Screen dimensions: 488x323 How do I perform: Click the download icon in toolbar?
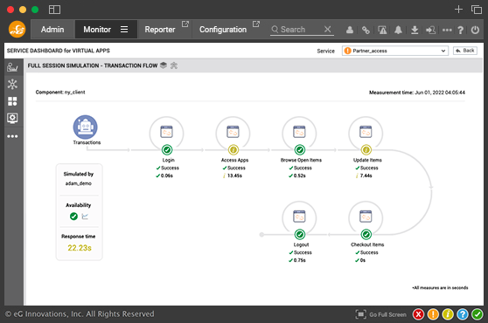(x=415, y=30)
